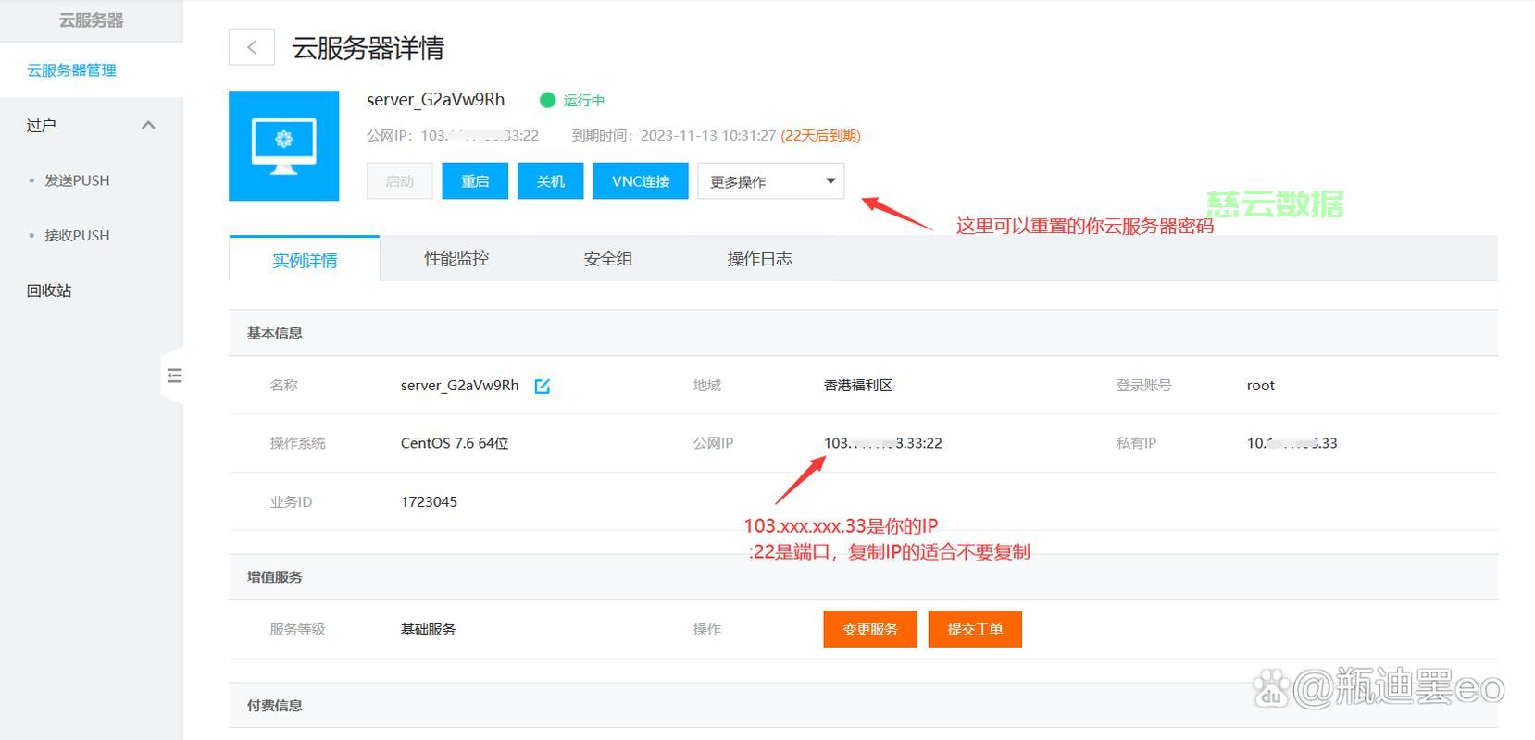Click the 基础服务 service level value
Image resolution: width=1535 pixels, height=740 pixels.
tap(428, 629)
